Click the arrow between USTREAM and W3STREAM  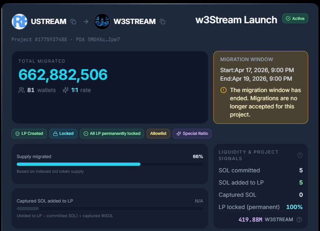[x=86, y=22]
